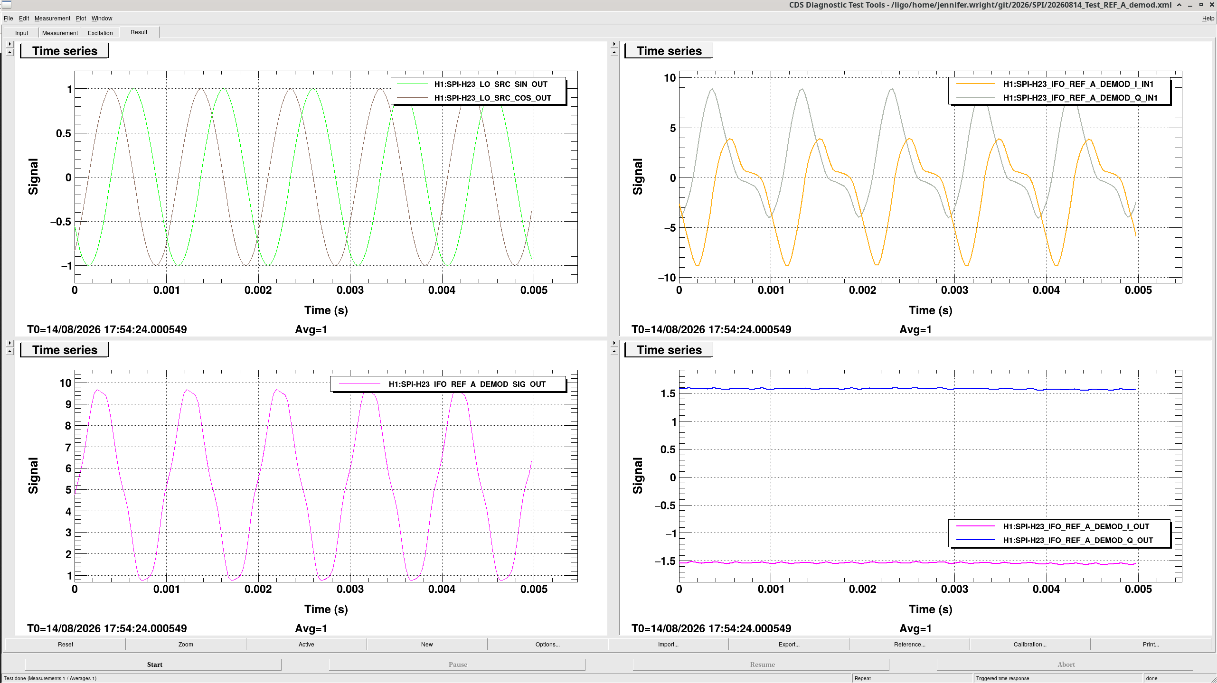Open the Help menu
Image resolution: width=1217 pixels, height=683 pixels.
[x=1208, y=19]
